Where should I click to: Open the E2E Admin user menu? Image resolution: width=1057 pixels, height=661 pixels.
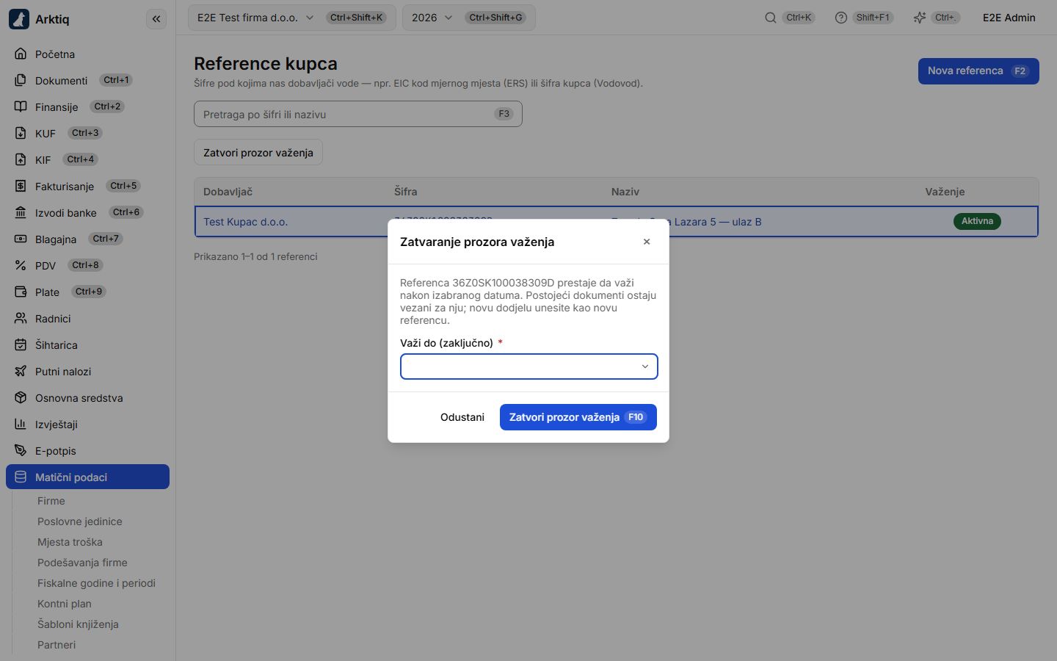click(1009, 18)
